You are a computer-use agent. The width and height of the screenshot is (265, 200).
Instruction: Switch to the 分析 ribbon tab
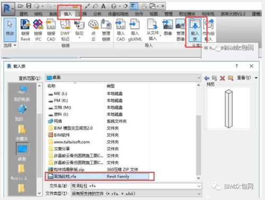[x=98, y=14]
